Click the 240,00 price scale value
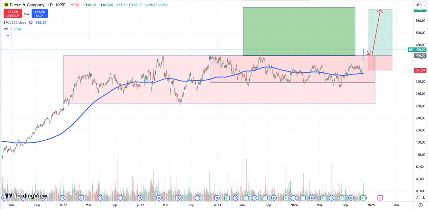The image size is (428, 209). pyautogui.click(x=420, y=118)
